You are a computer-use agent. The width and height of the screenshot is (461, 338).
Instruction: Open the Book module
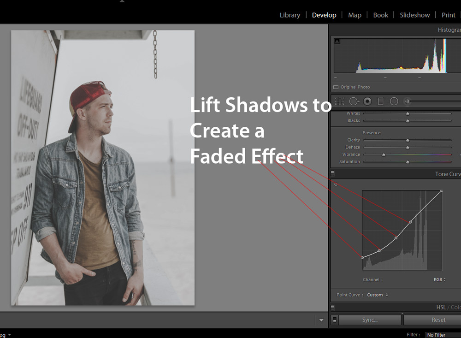(x=380, y=15)
